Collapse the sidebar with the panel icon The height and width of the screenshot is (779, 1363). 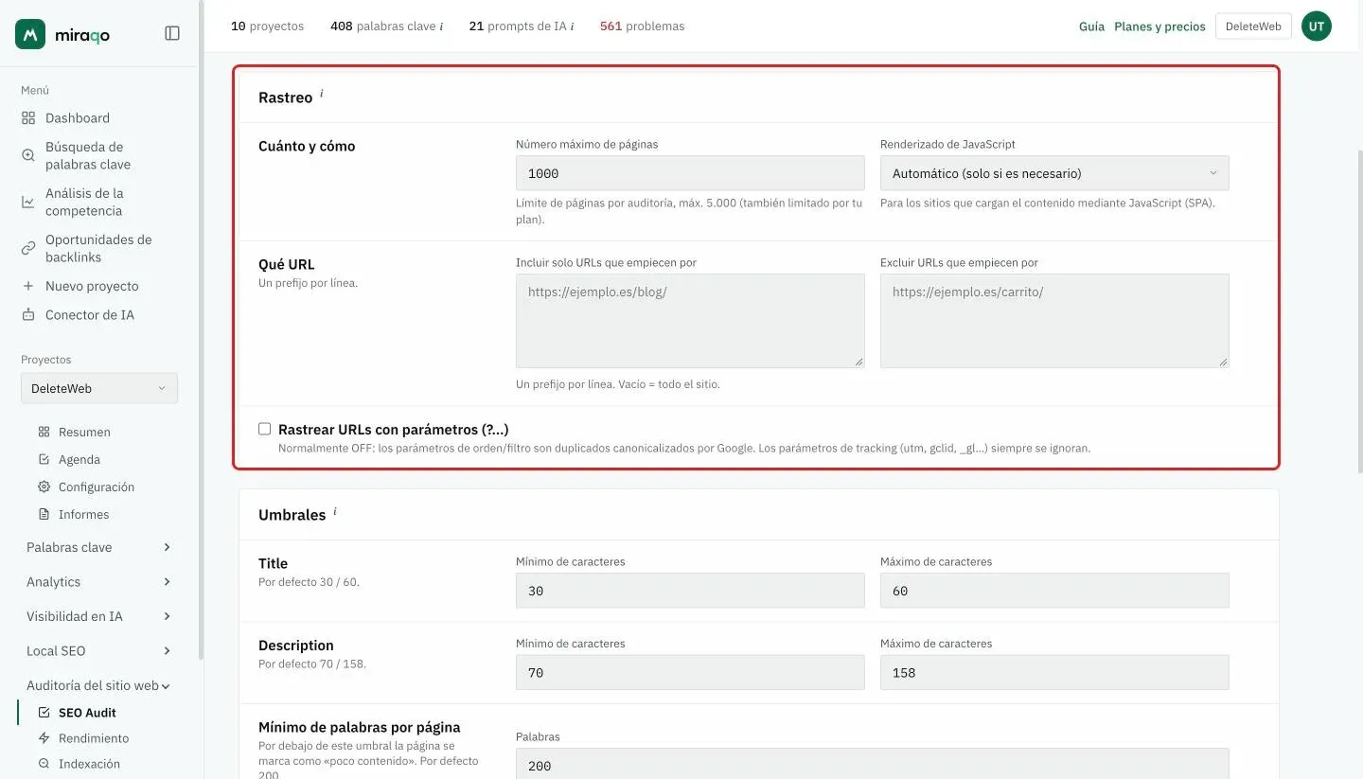click(x=172, y=33)
